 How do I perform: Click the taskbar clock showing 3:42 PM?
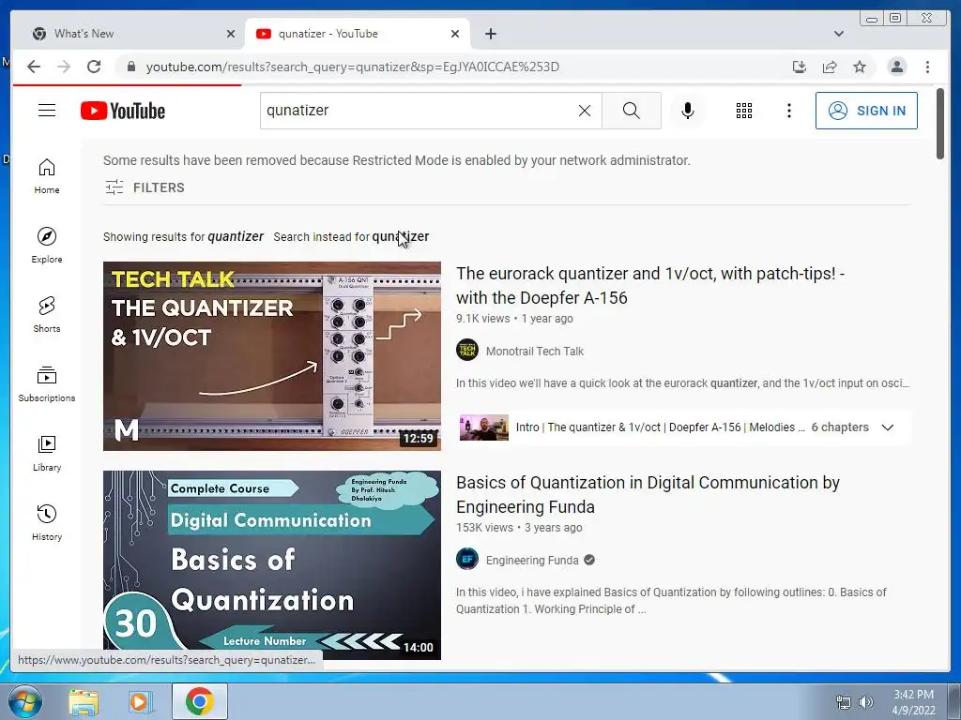pyautogui.click(x=913, y=695)
